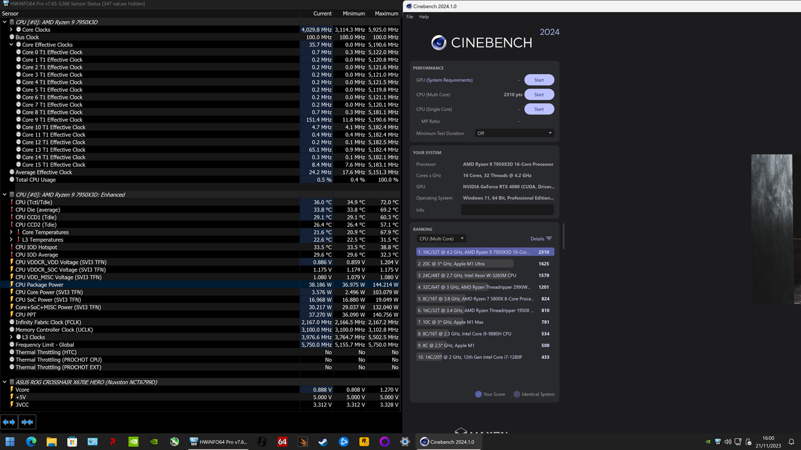Open the Settings gear on the taskbar
The width and height of the screenshot is (801, 450).
[x=405, y=442]
